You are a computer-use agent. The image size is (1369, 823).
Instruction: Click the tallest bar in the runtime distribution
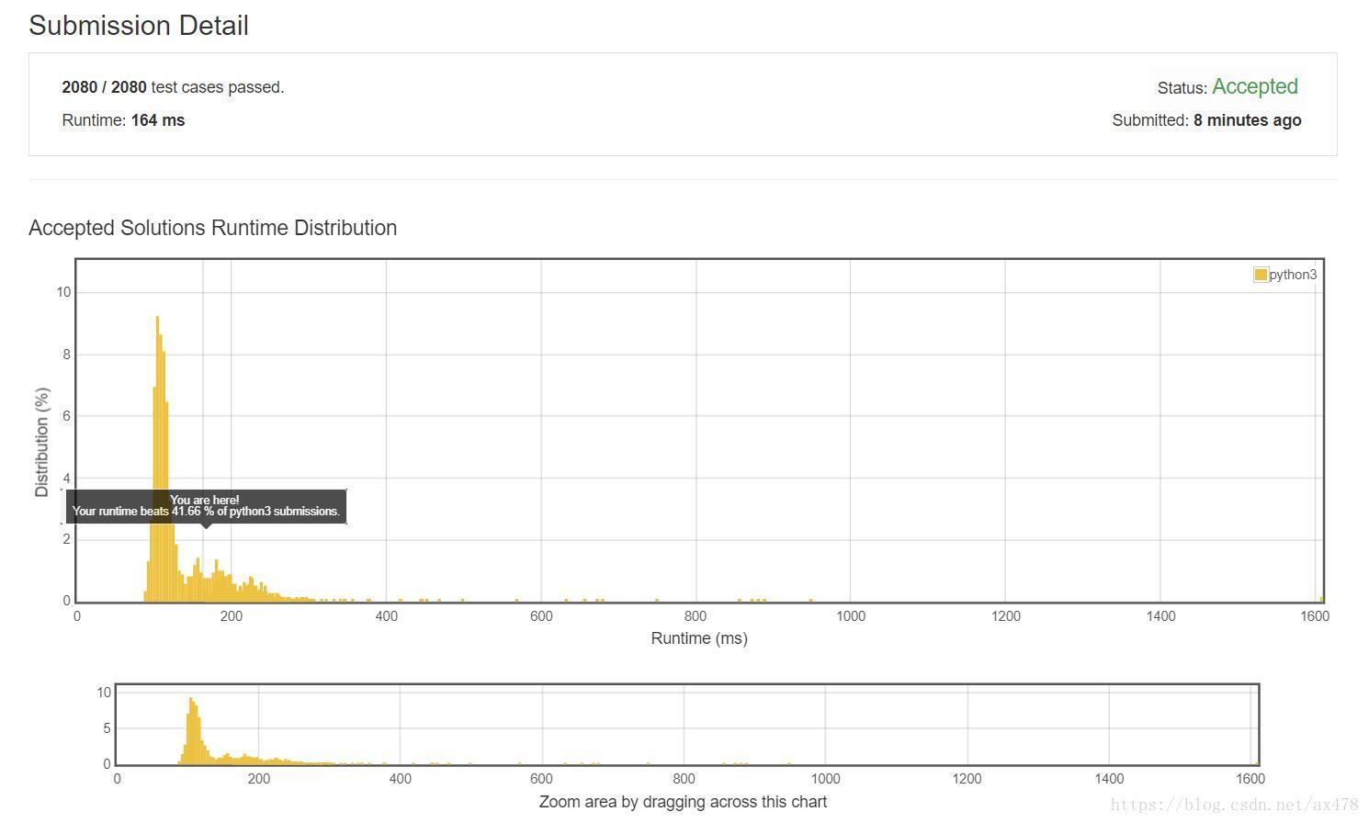click(x=157, y=458)
